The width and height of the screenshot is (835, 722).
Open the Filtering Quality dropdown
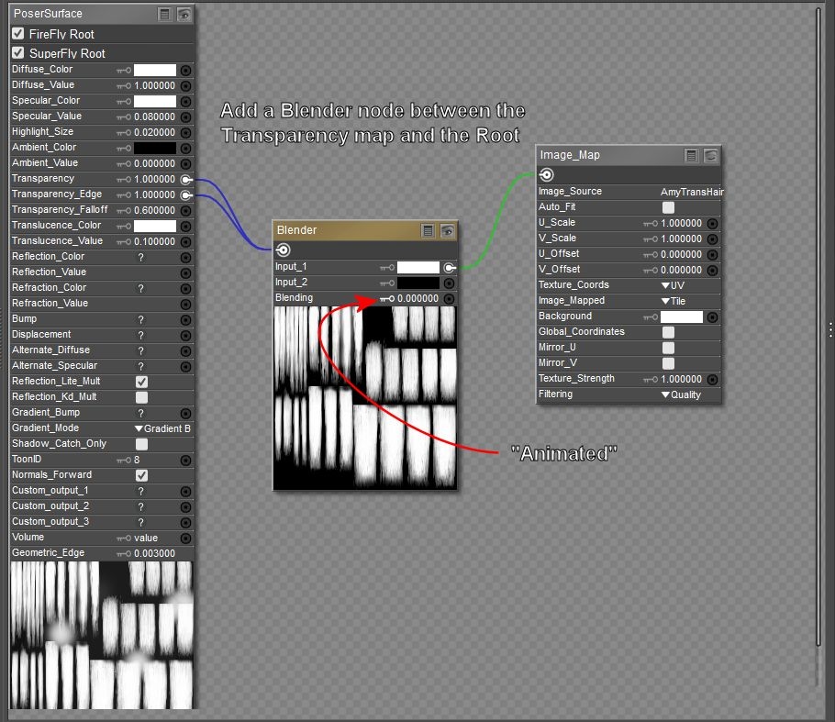tap(680, 394)
